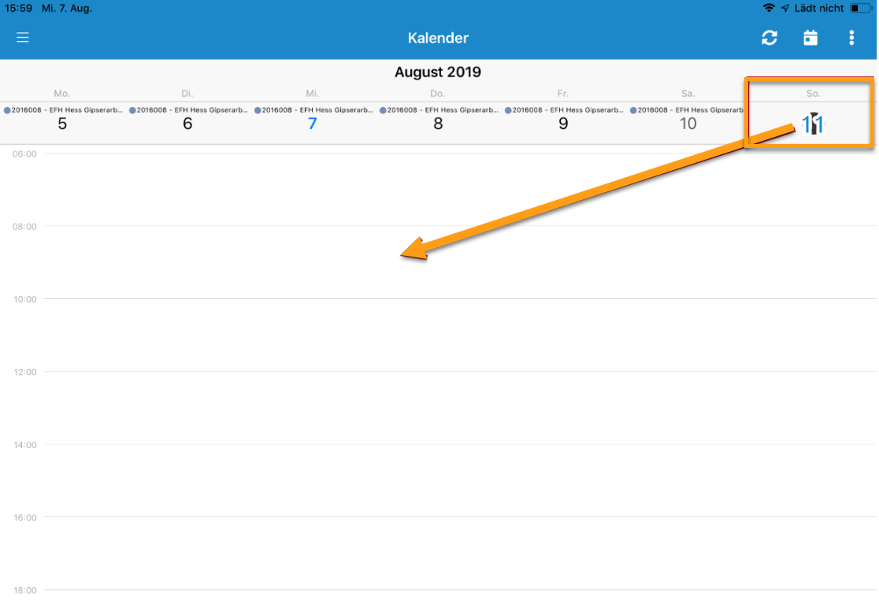Select Saturday 10 in week header
879x610 pixels.
click(688, 124)
